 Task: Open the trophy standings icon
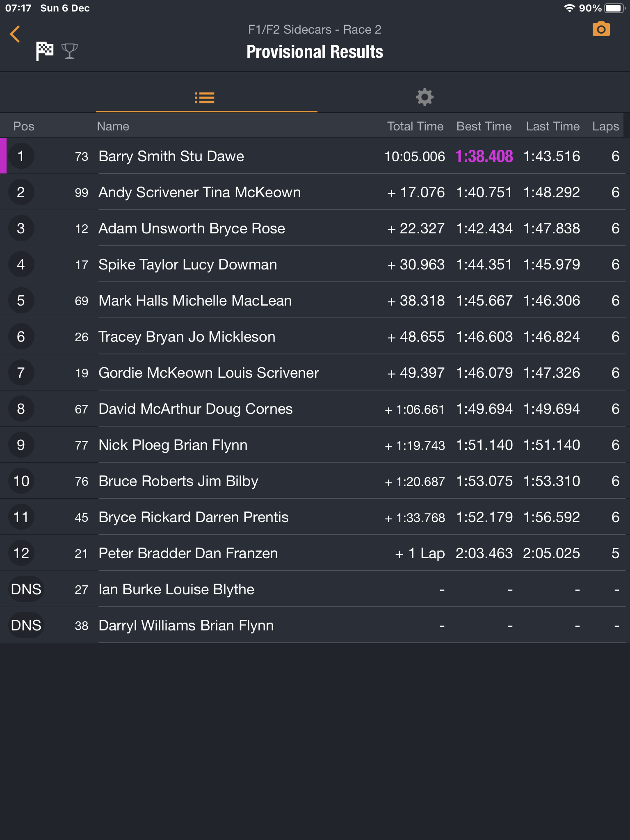pyautogui.click(x=69, y=51)
